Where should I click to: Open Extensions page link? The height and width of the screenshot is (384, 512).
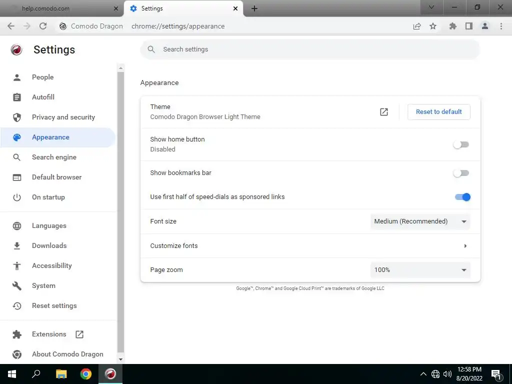58,334
